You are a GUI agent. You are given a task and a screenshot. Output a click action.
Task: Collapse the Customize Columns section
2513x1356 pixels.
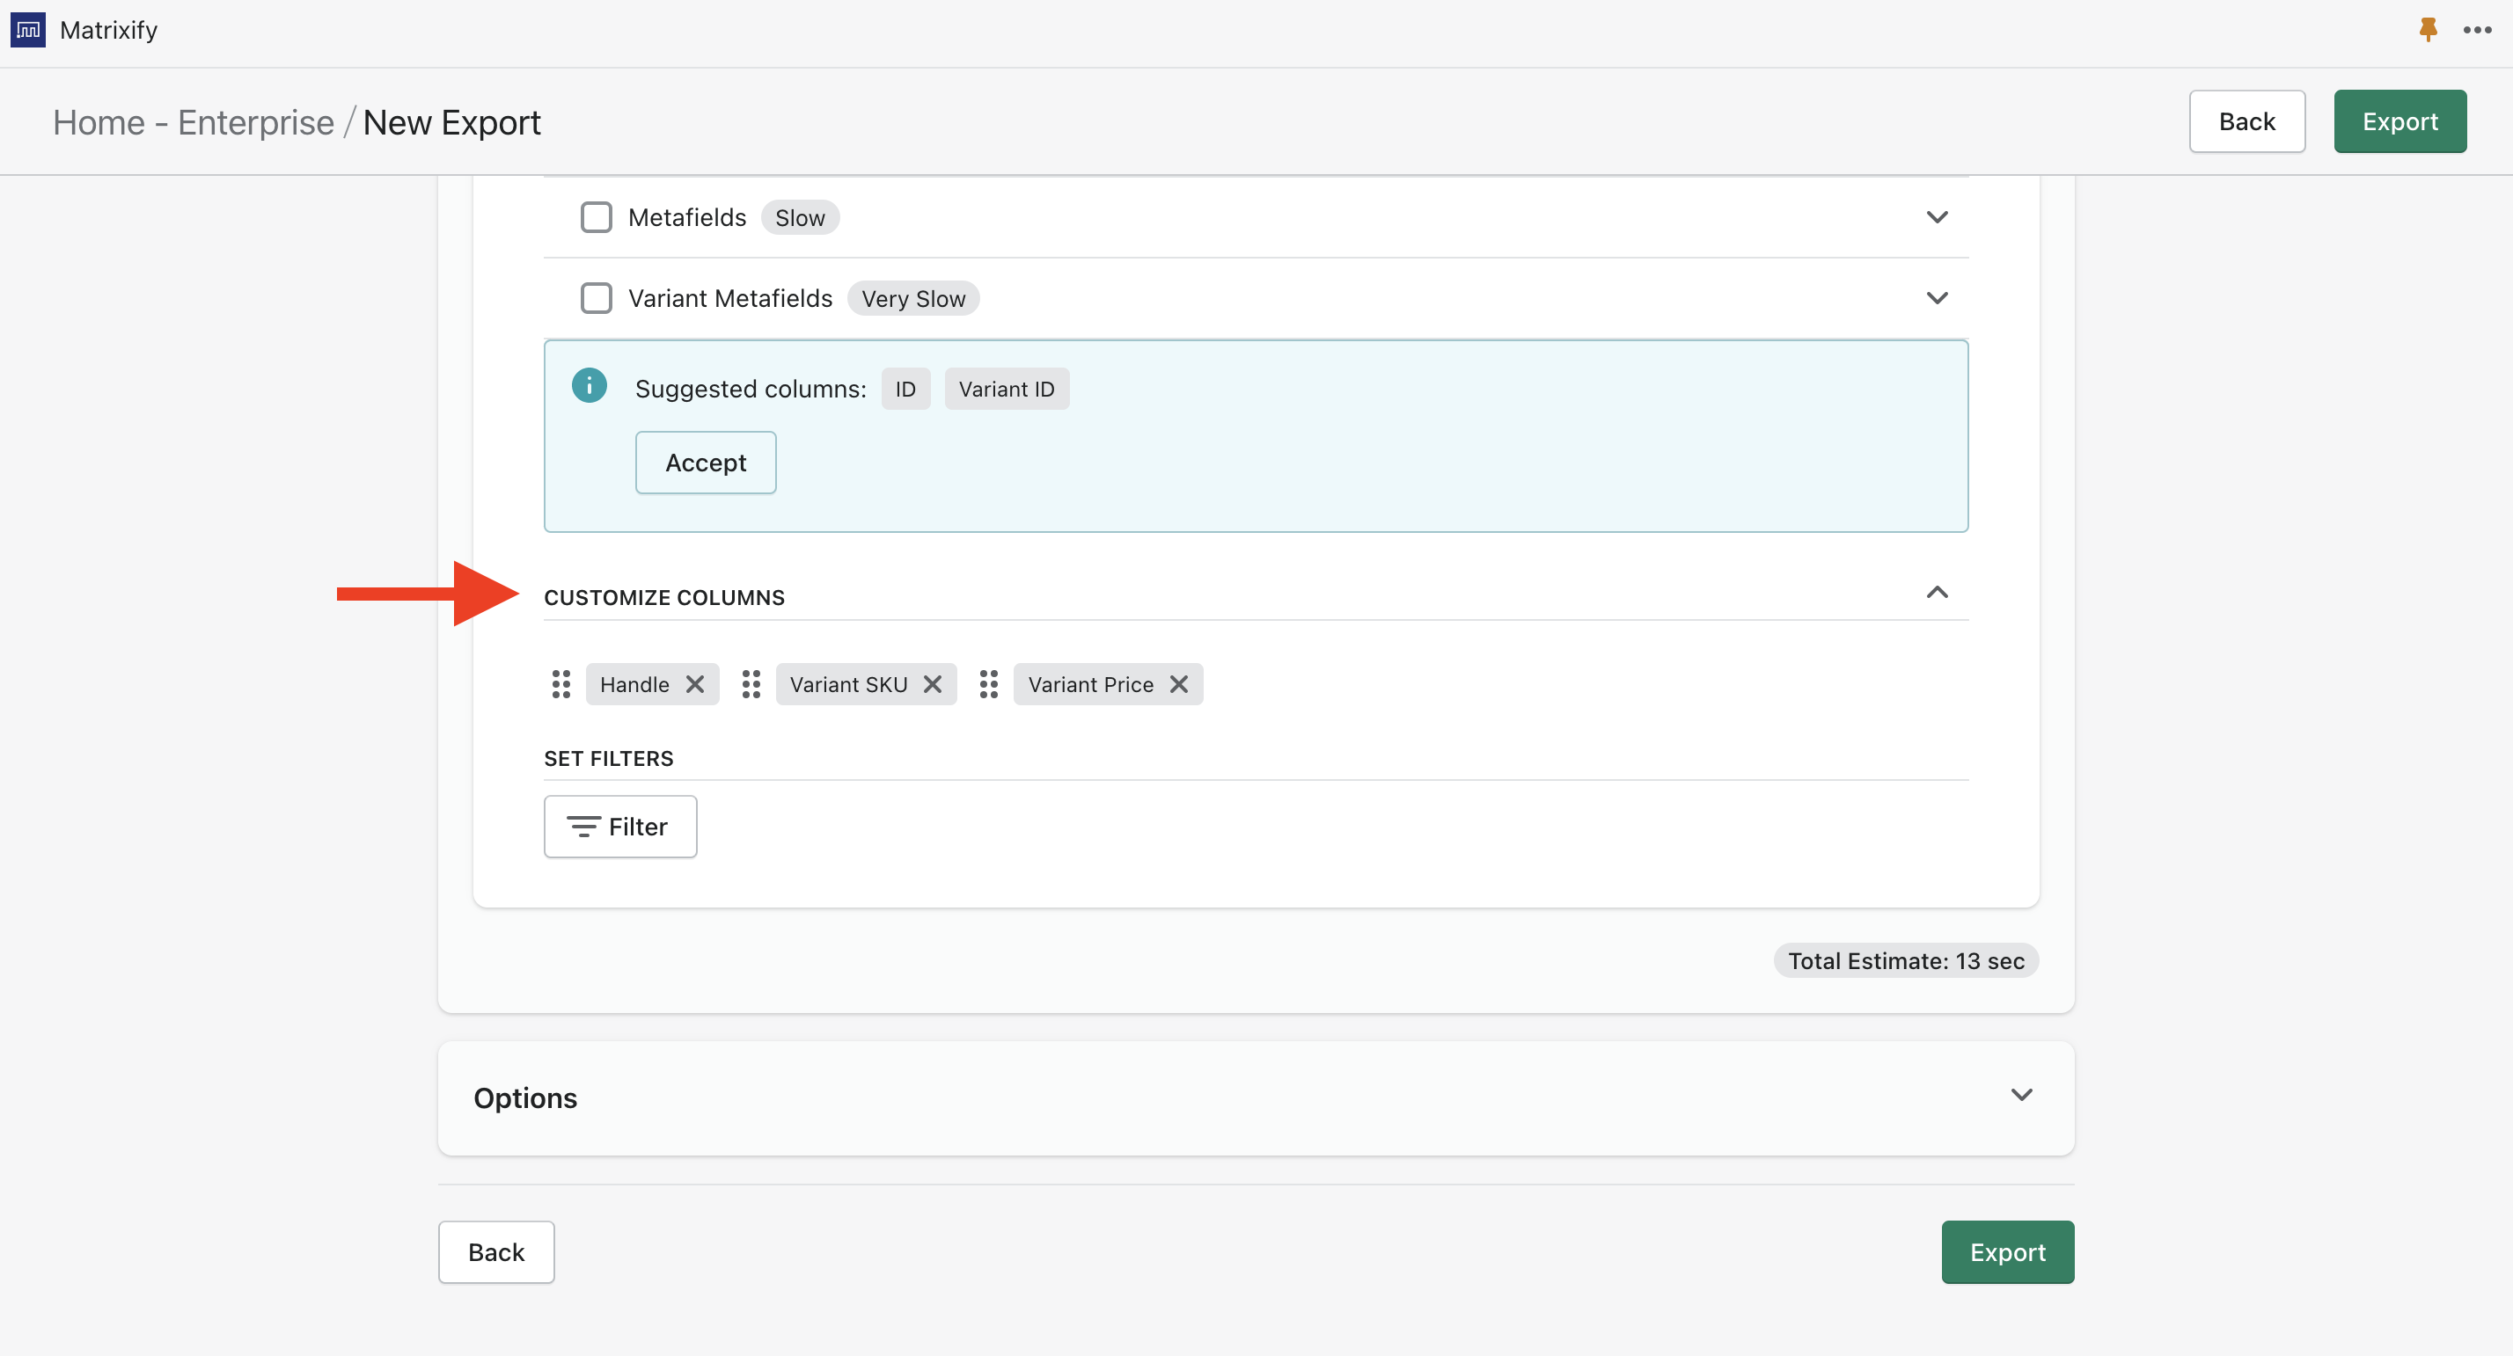[1937, 593]
